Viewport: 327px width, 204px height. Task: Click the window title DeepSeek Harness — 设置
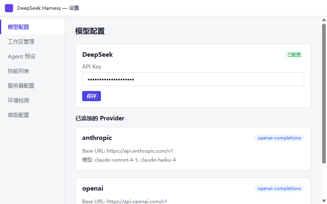click(48, 8)
